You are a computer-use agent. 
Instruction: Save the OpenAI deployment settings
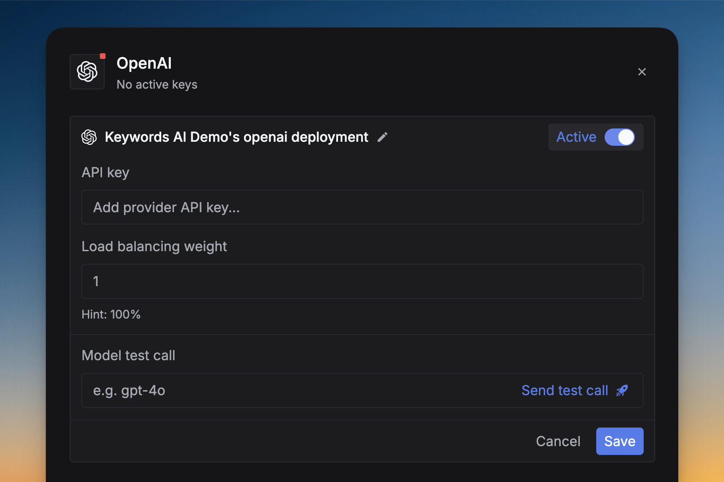pos(620,441)
